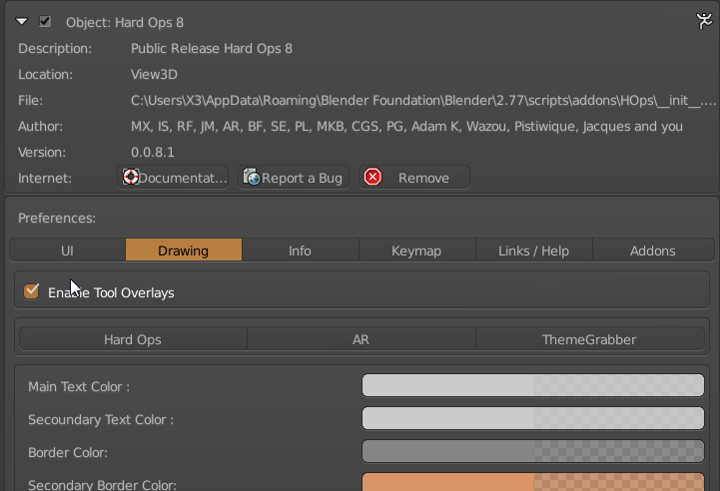720x491 pixels.
Task: Disable the Hard Ops 8 addon checkbox
Action: (x=45, y=22)
